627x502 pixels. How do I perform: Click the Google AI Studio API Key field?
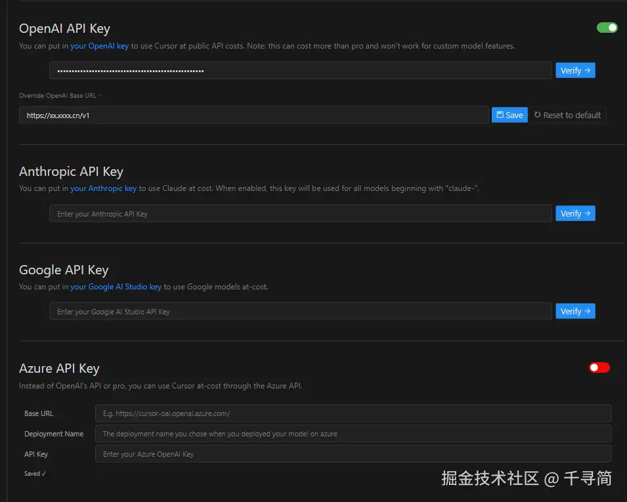301,311
